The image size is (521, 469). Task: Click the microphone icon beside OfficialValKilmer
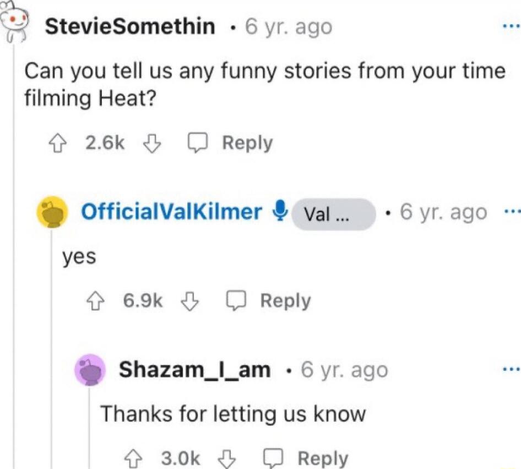point(281,211)
